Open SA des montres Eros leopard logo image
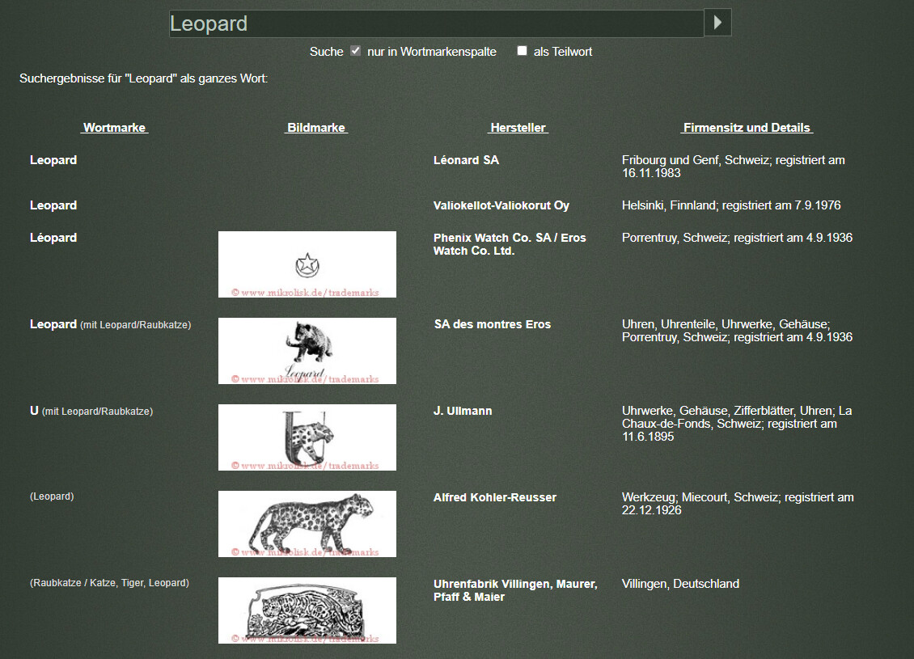This screenshot has width=914, height=659. (x=307, y=351)
